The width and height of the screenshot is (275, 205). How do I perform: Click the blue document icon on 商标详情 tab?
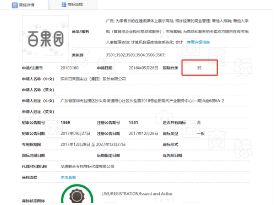[x=15, y=5]
